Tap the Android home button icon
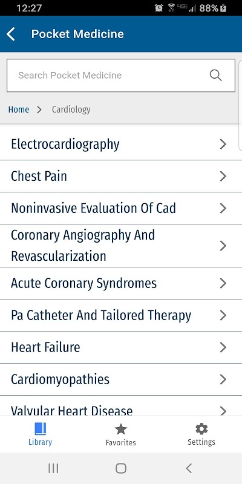This screenshot has width=242, height=484. [x=120, y=468]
